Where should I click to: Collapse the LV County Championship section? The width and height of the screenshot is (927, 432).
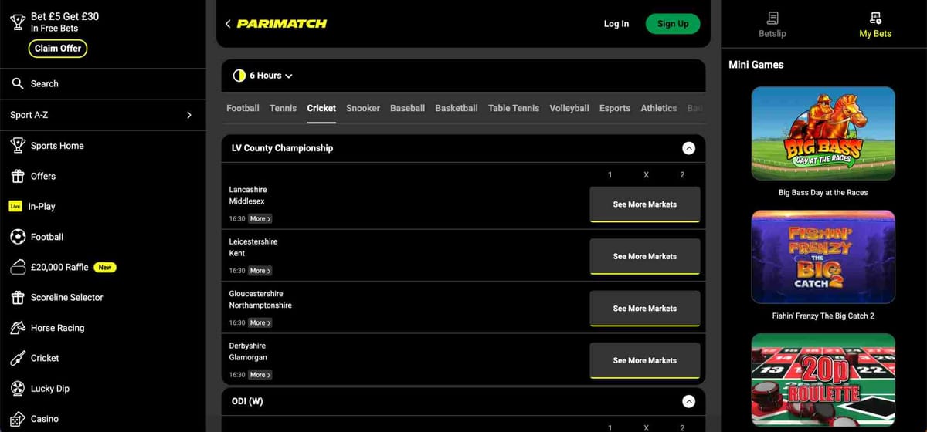point(689,148)
